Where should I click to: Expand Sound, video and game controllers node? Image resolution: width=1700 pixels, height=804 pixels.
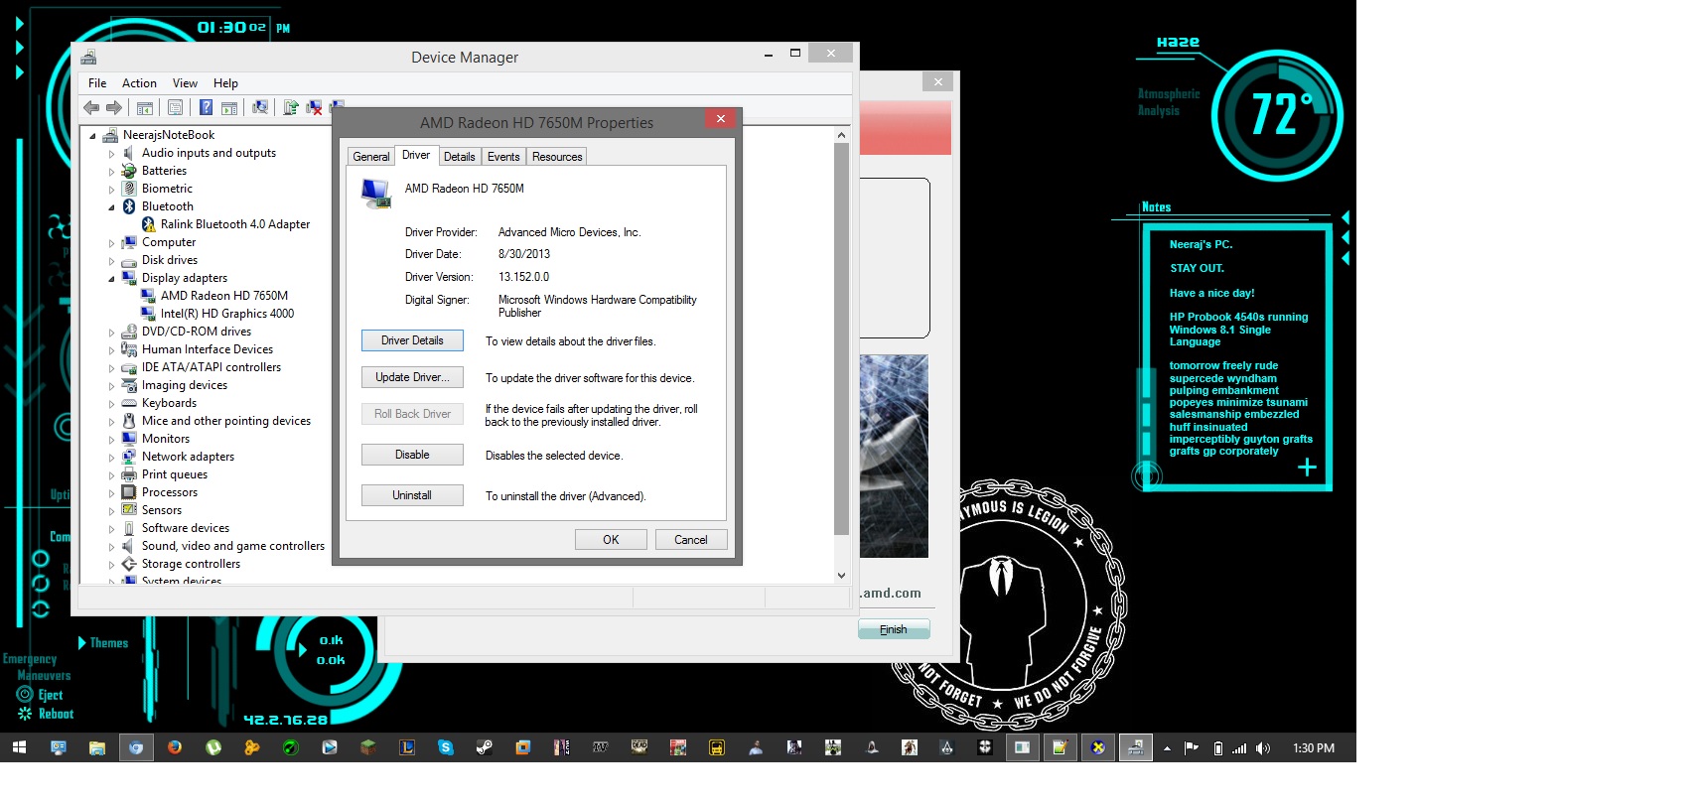click(111, 547)
